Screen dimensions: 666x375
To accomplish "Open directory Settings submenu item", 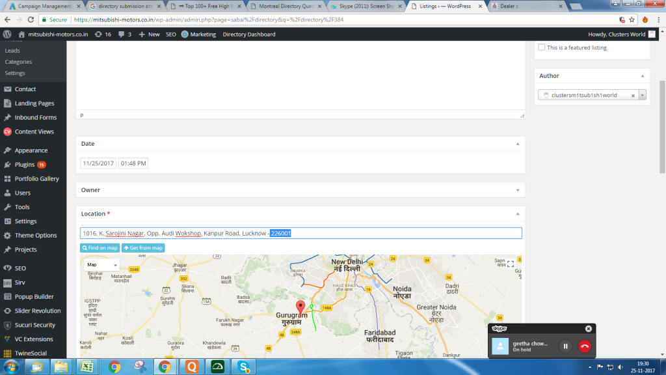I will [15, 73].
